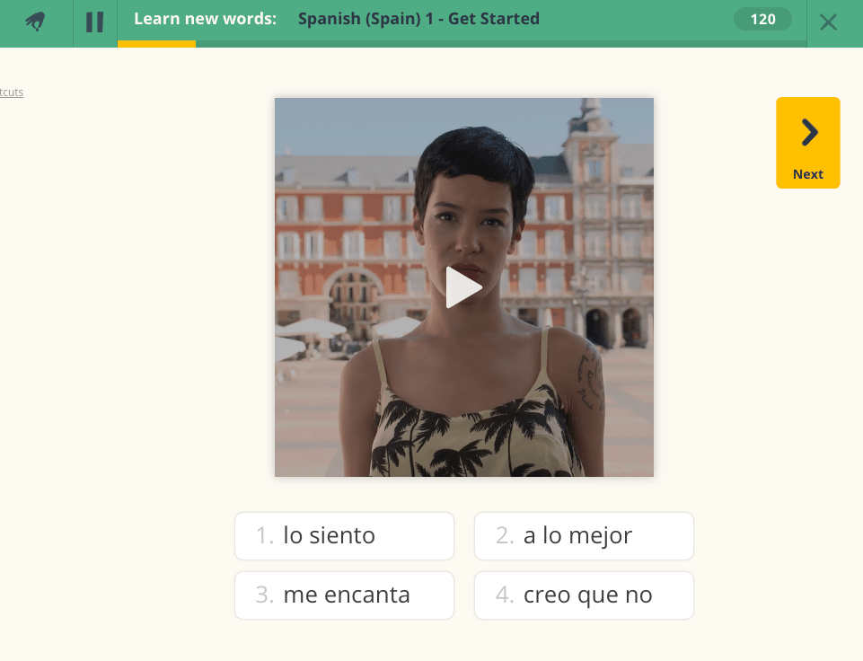Screen dimensions: 863x661
Task: Pick "me encanta" as the answer
Action: coord(344,595)
